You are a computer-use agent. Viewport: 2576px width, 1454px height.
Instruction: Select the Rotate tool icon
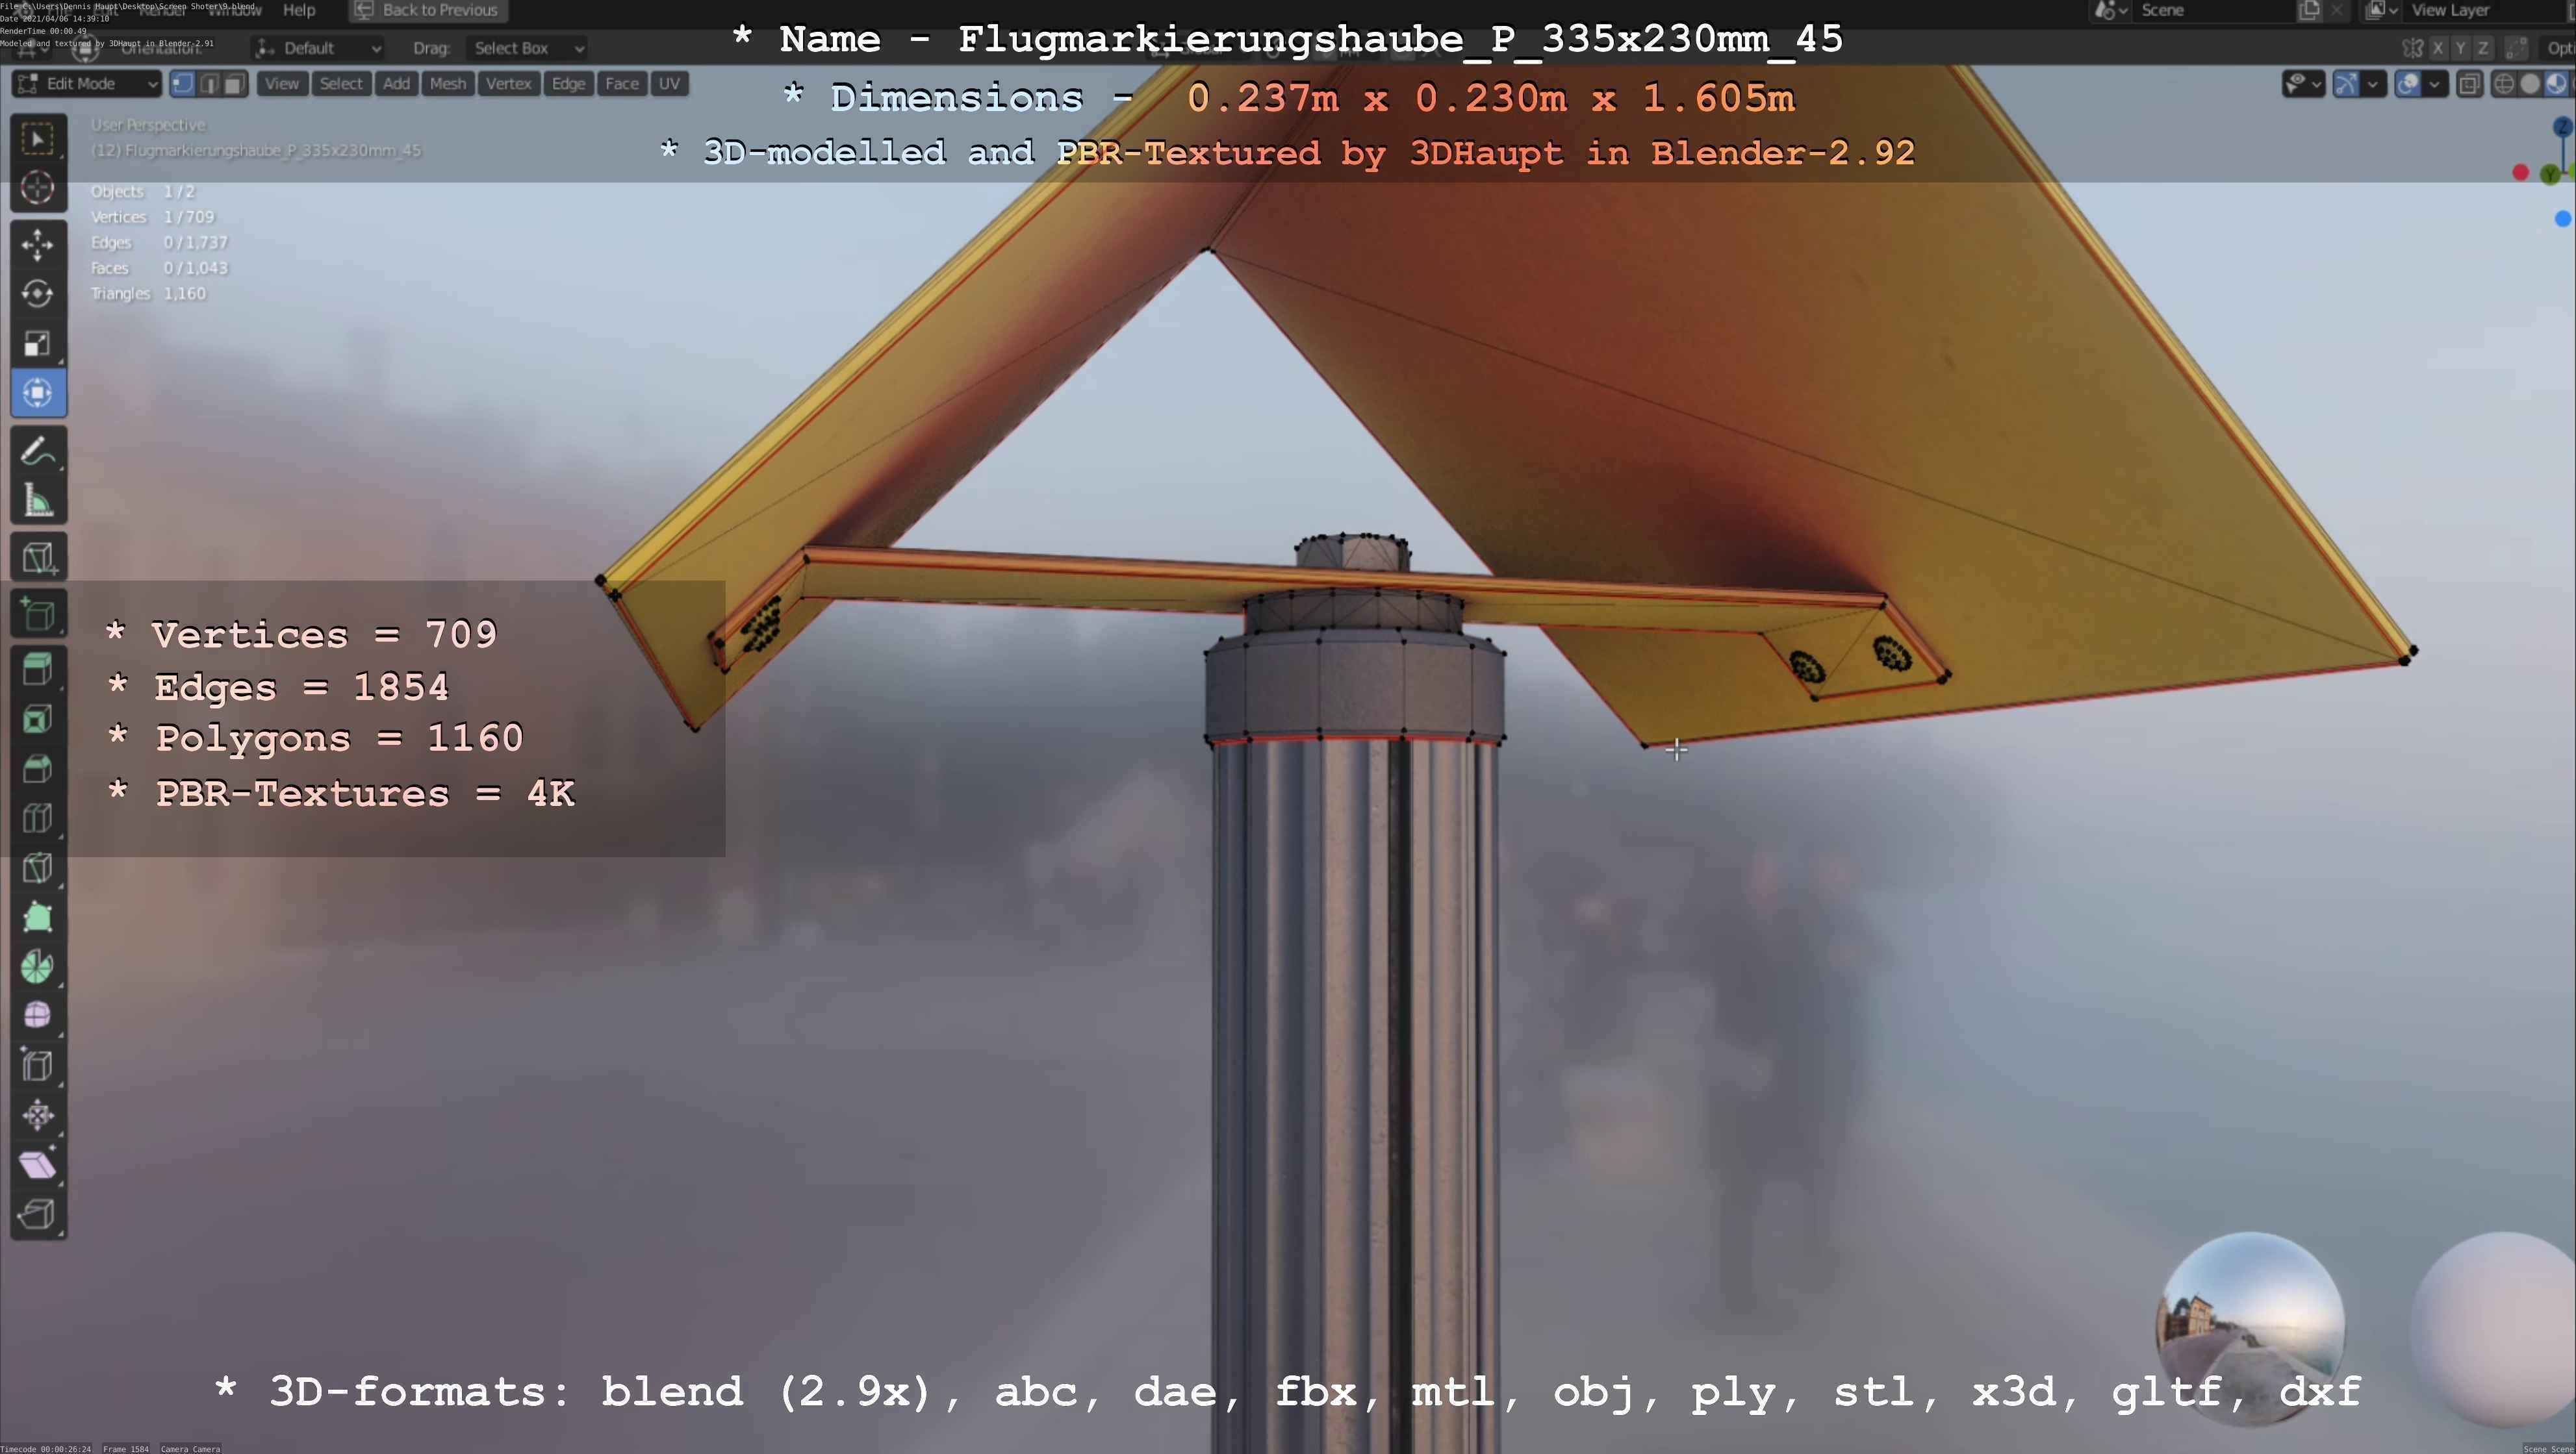tap(38, 294)
